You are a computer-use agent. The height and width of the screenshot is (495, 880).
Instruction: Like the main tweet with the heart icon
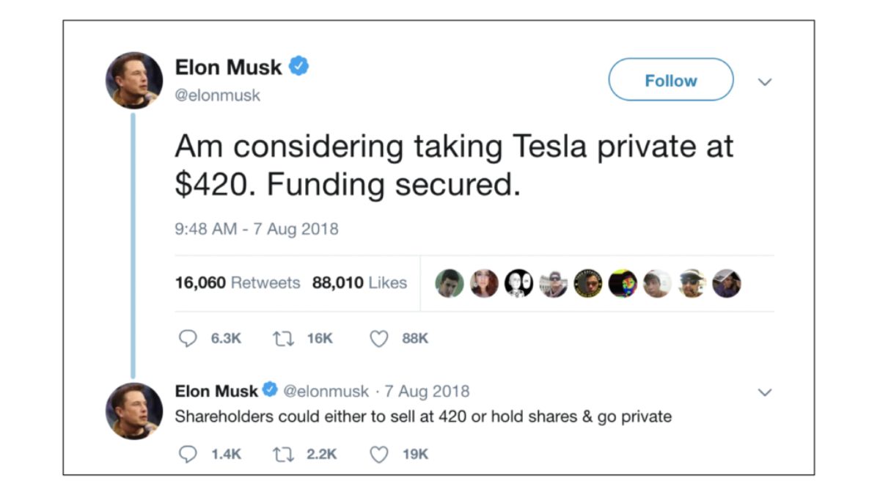pos(378,338)
